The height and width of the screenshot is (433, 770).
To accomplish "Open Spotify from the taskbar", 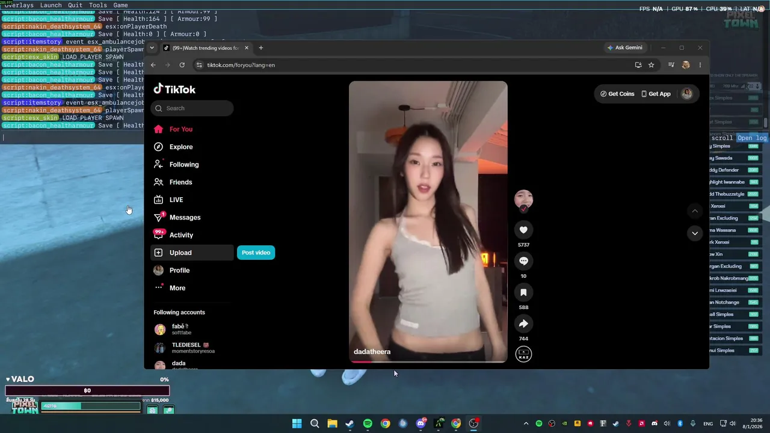I will pyautogui.click(x=368, y=423).
